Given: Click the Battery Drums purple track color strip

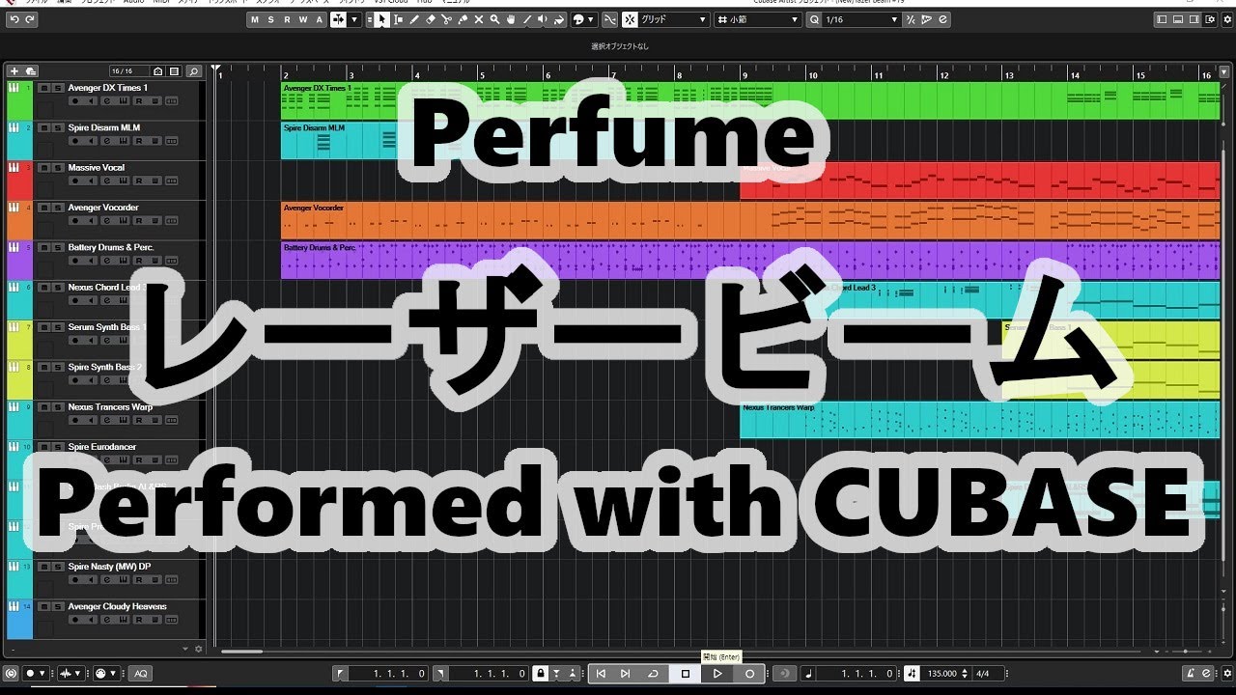Looking at the screenshot, I should tap(19, 260).
